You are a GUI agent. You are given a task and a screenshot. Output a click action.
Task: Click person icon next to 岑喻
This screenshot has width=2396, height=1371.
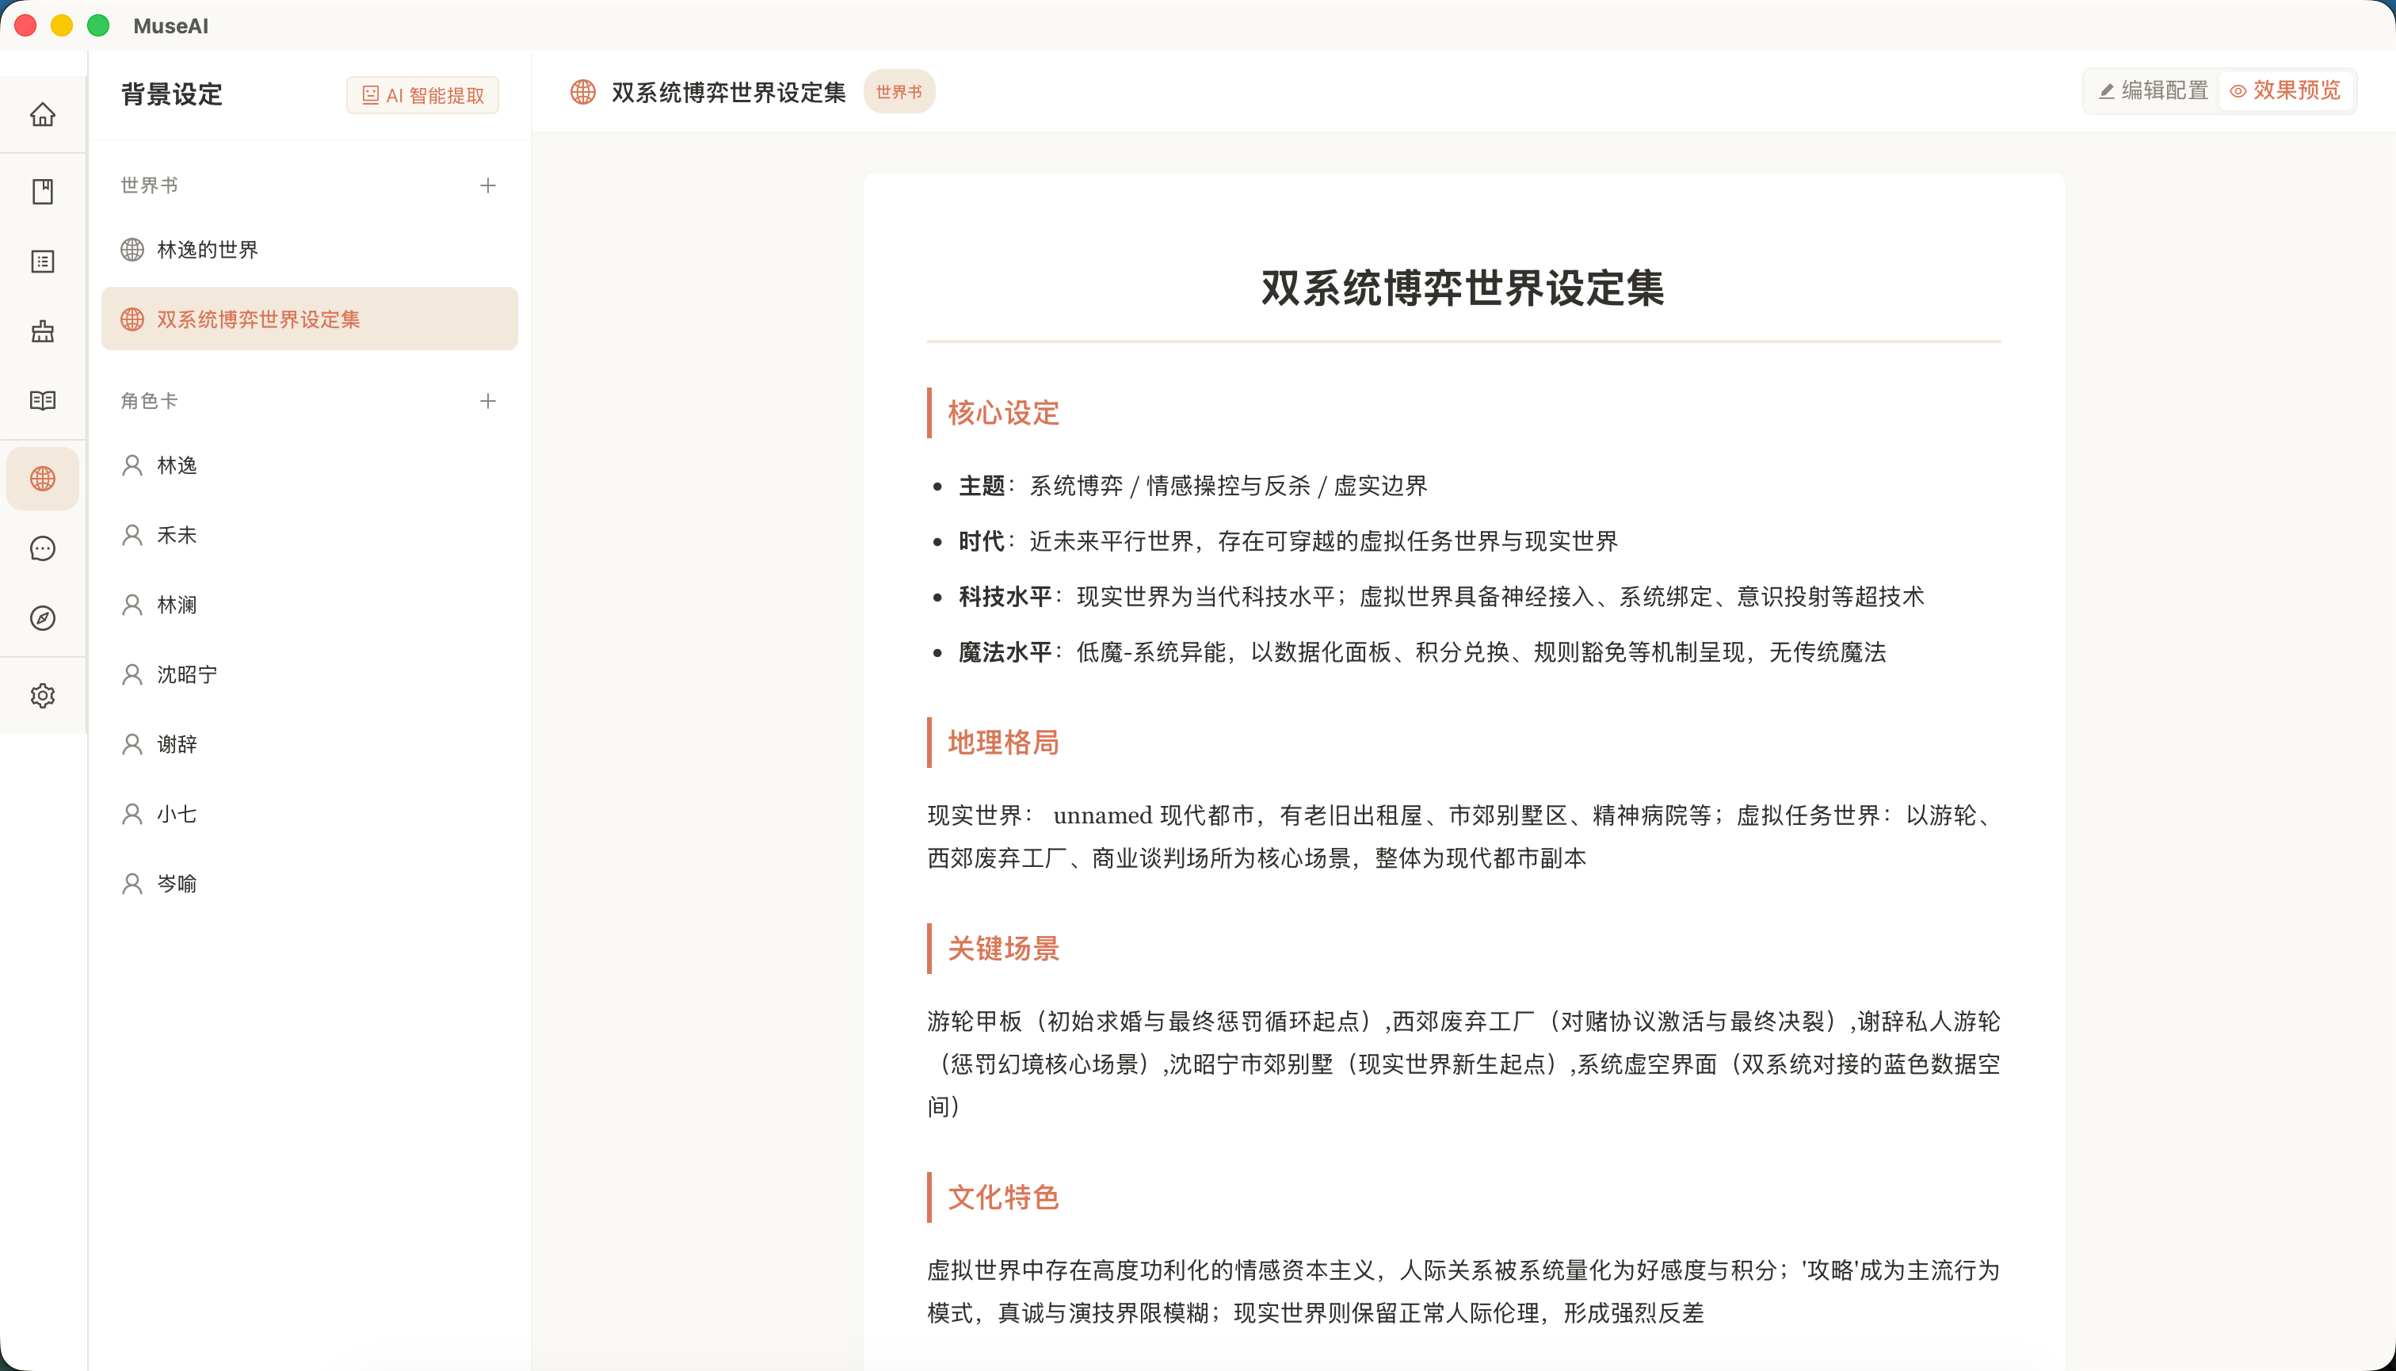[x=132, y=884]
